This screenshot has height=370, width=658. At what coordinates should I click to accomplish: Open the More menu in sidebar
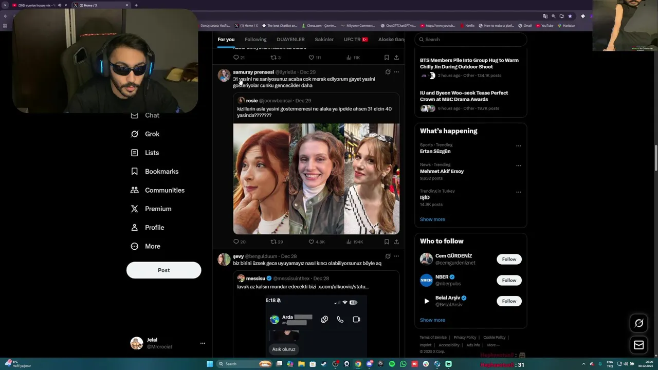pyautogui.click(x=145, y=246)
